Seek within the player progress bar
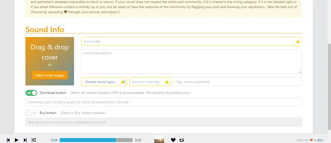Viewport: 331px width, 143px height. tap(96, 140)
